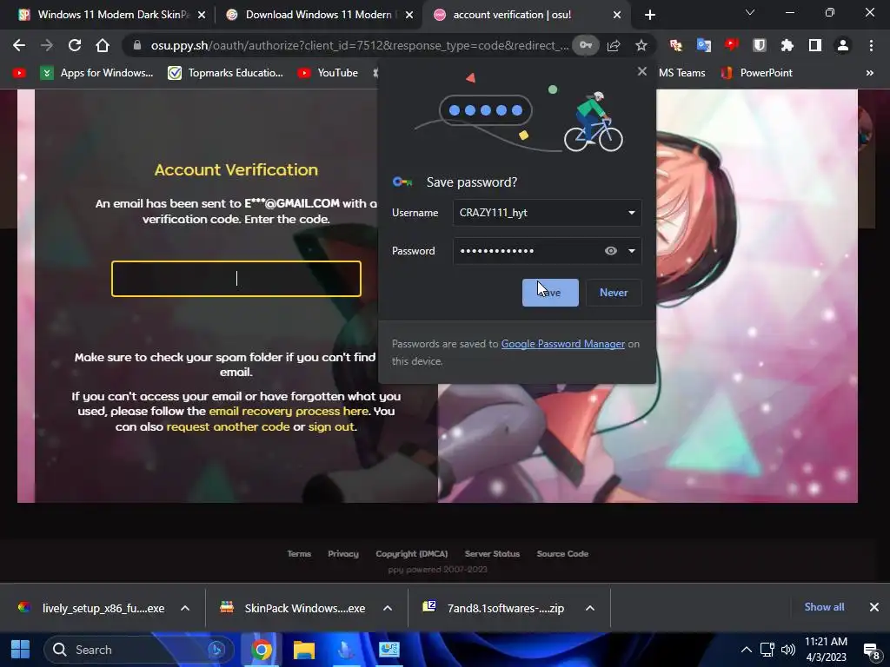Image resolution: width=890 pixels, height=667 pixels.
Task: Click the Save password button
Action: coord(550,293)
